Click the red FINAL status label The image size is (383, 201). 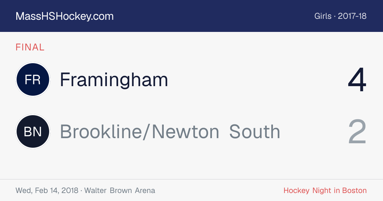coord(30,48)
